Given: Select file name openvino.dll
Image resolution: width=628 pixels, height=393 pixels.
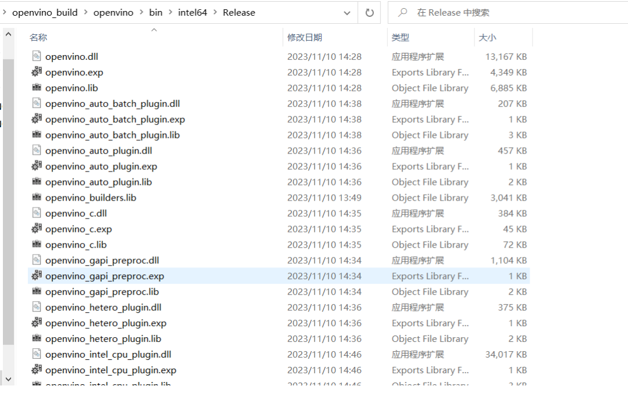Looking at the screenshot, I should (x=72, y=56).
